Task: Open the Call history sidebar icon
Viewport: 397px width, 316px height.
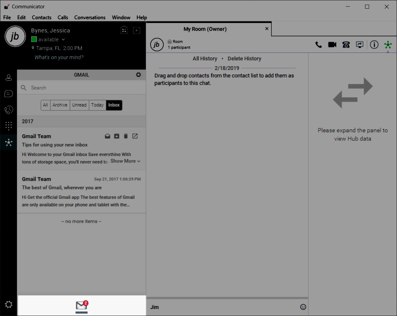Action: tap(9, 110)
